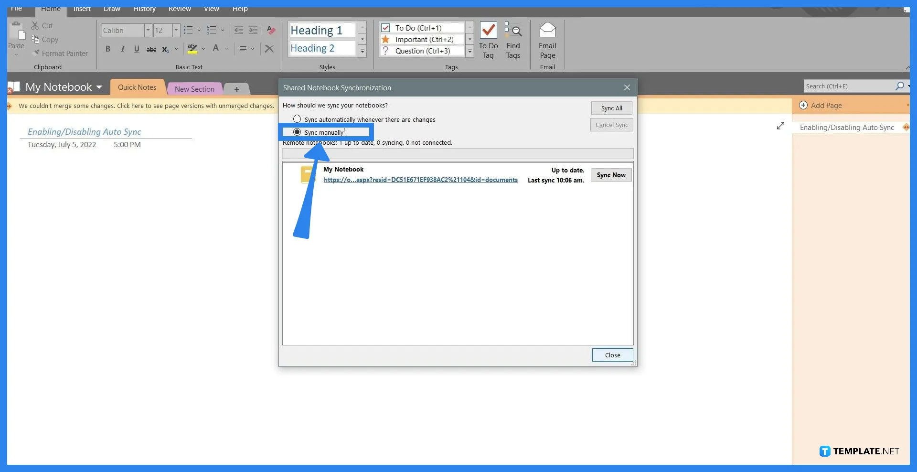Switch to the Draw ribbon tab
The image size is (917, 472).
coord(111,9)
